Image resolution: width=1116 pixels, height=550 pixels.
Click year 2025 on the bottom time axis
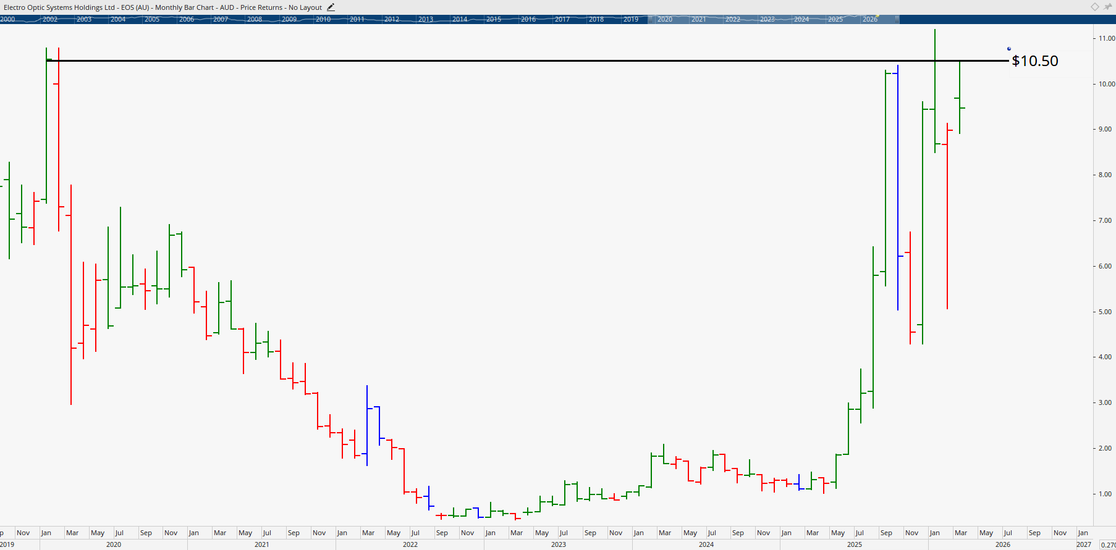coord(855,544)
